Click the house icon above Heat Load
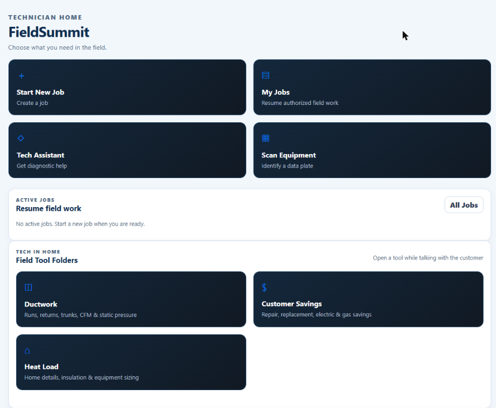Screen dimensions: 496x408 point(27,351)
